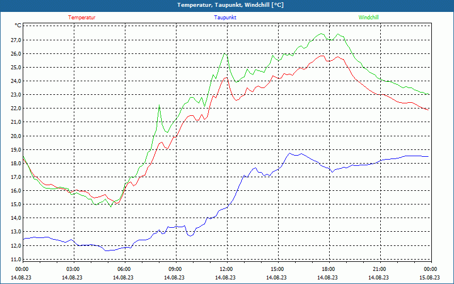Click the °C unit label
This screenshot has height=284, width=454.
pos(18,26)
